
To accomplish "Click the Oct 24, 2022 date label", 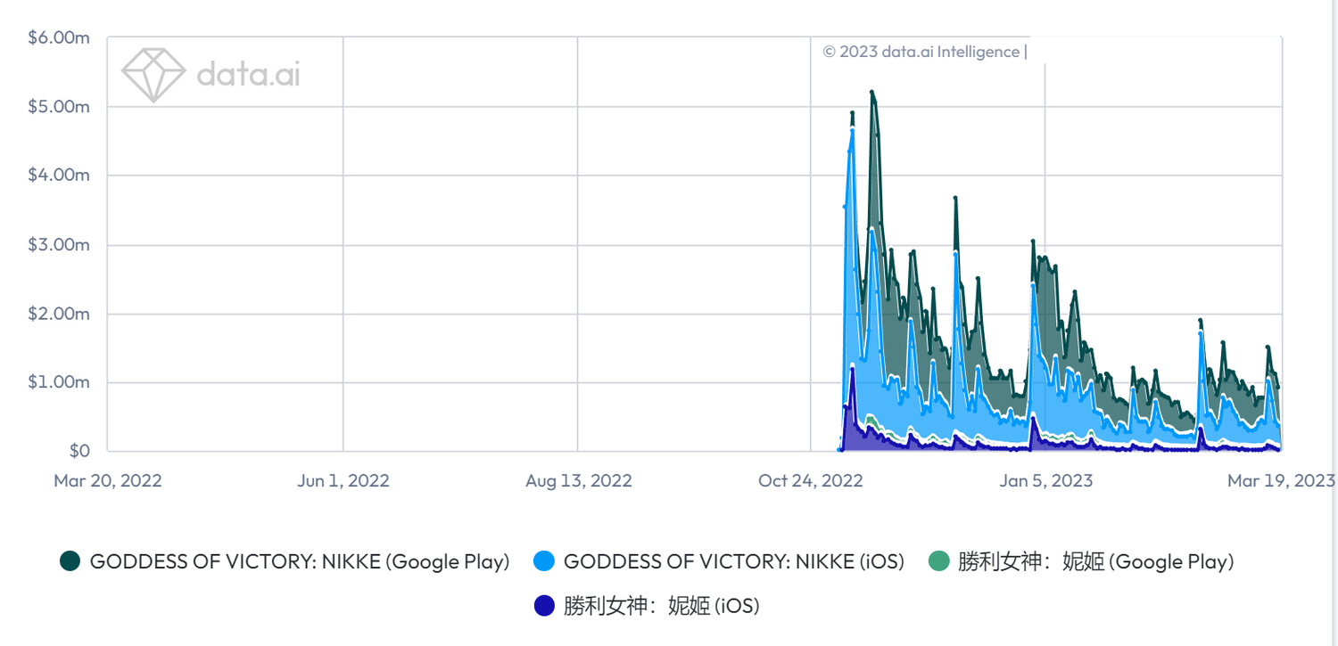I will point(811,481).
